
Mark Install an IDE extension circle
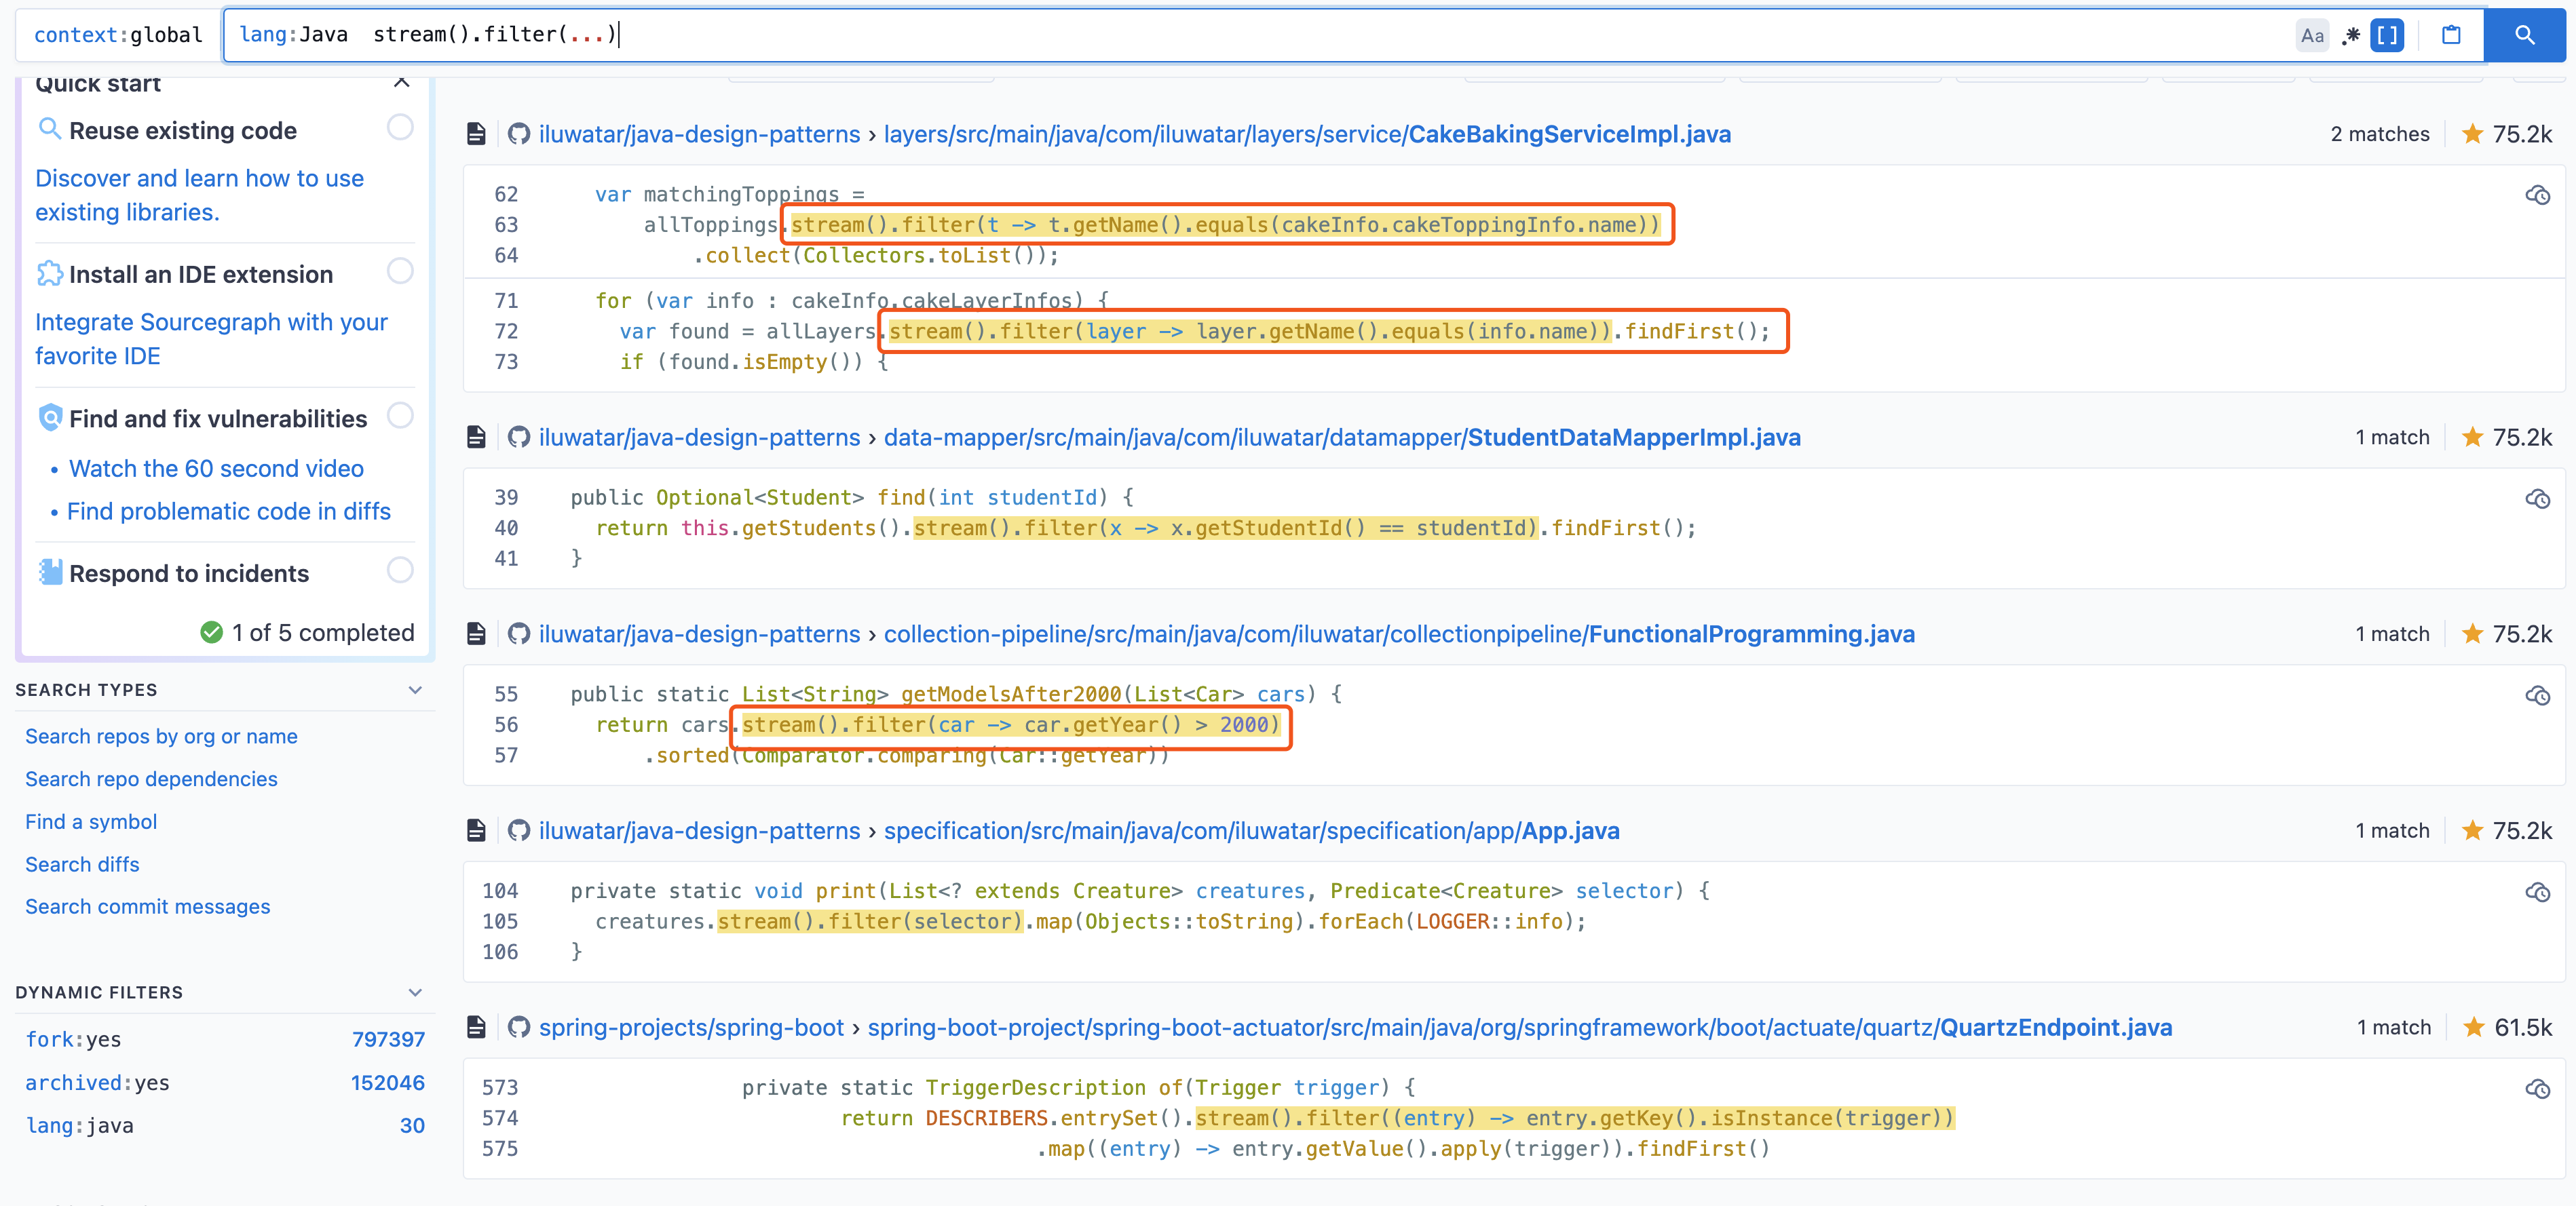coord(400,271)
